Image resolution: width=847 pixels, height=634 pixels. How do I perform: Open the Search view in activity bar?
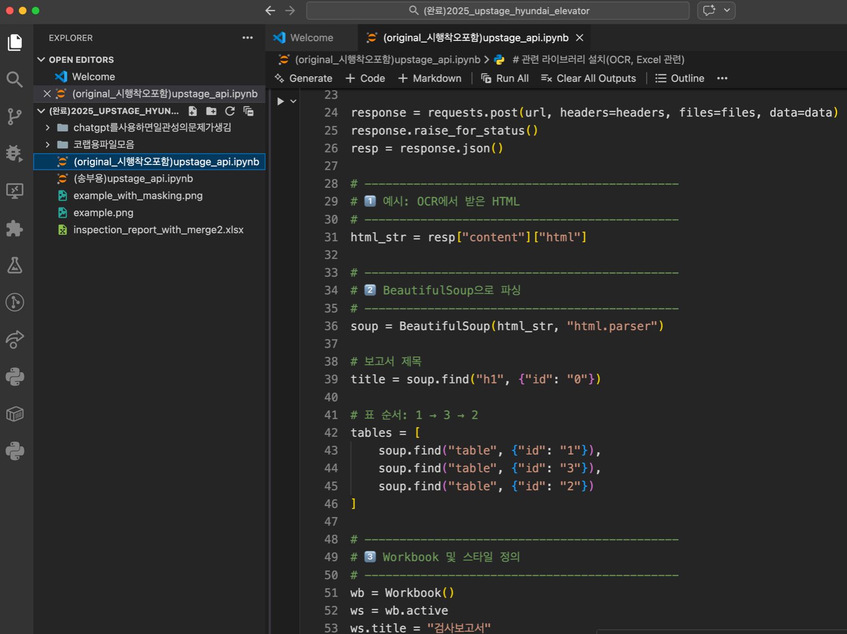[15, 79]
